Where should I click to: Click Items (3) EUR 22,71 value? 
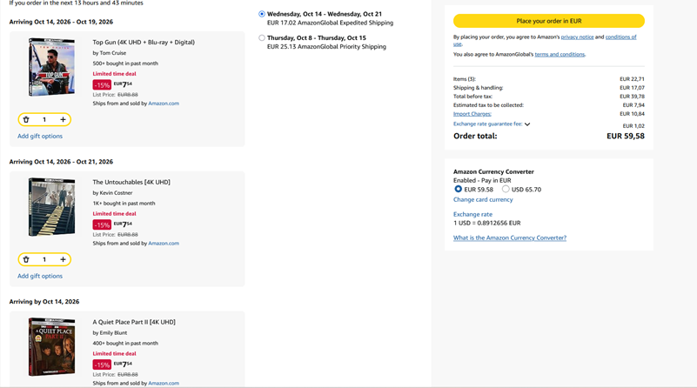point(632,79)
